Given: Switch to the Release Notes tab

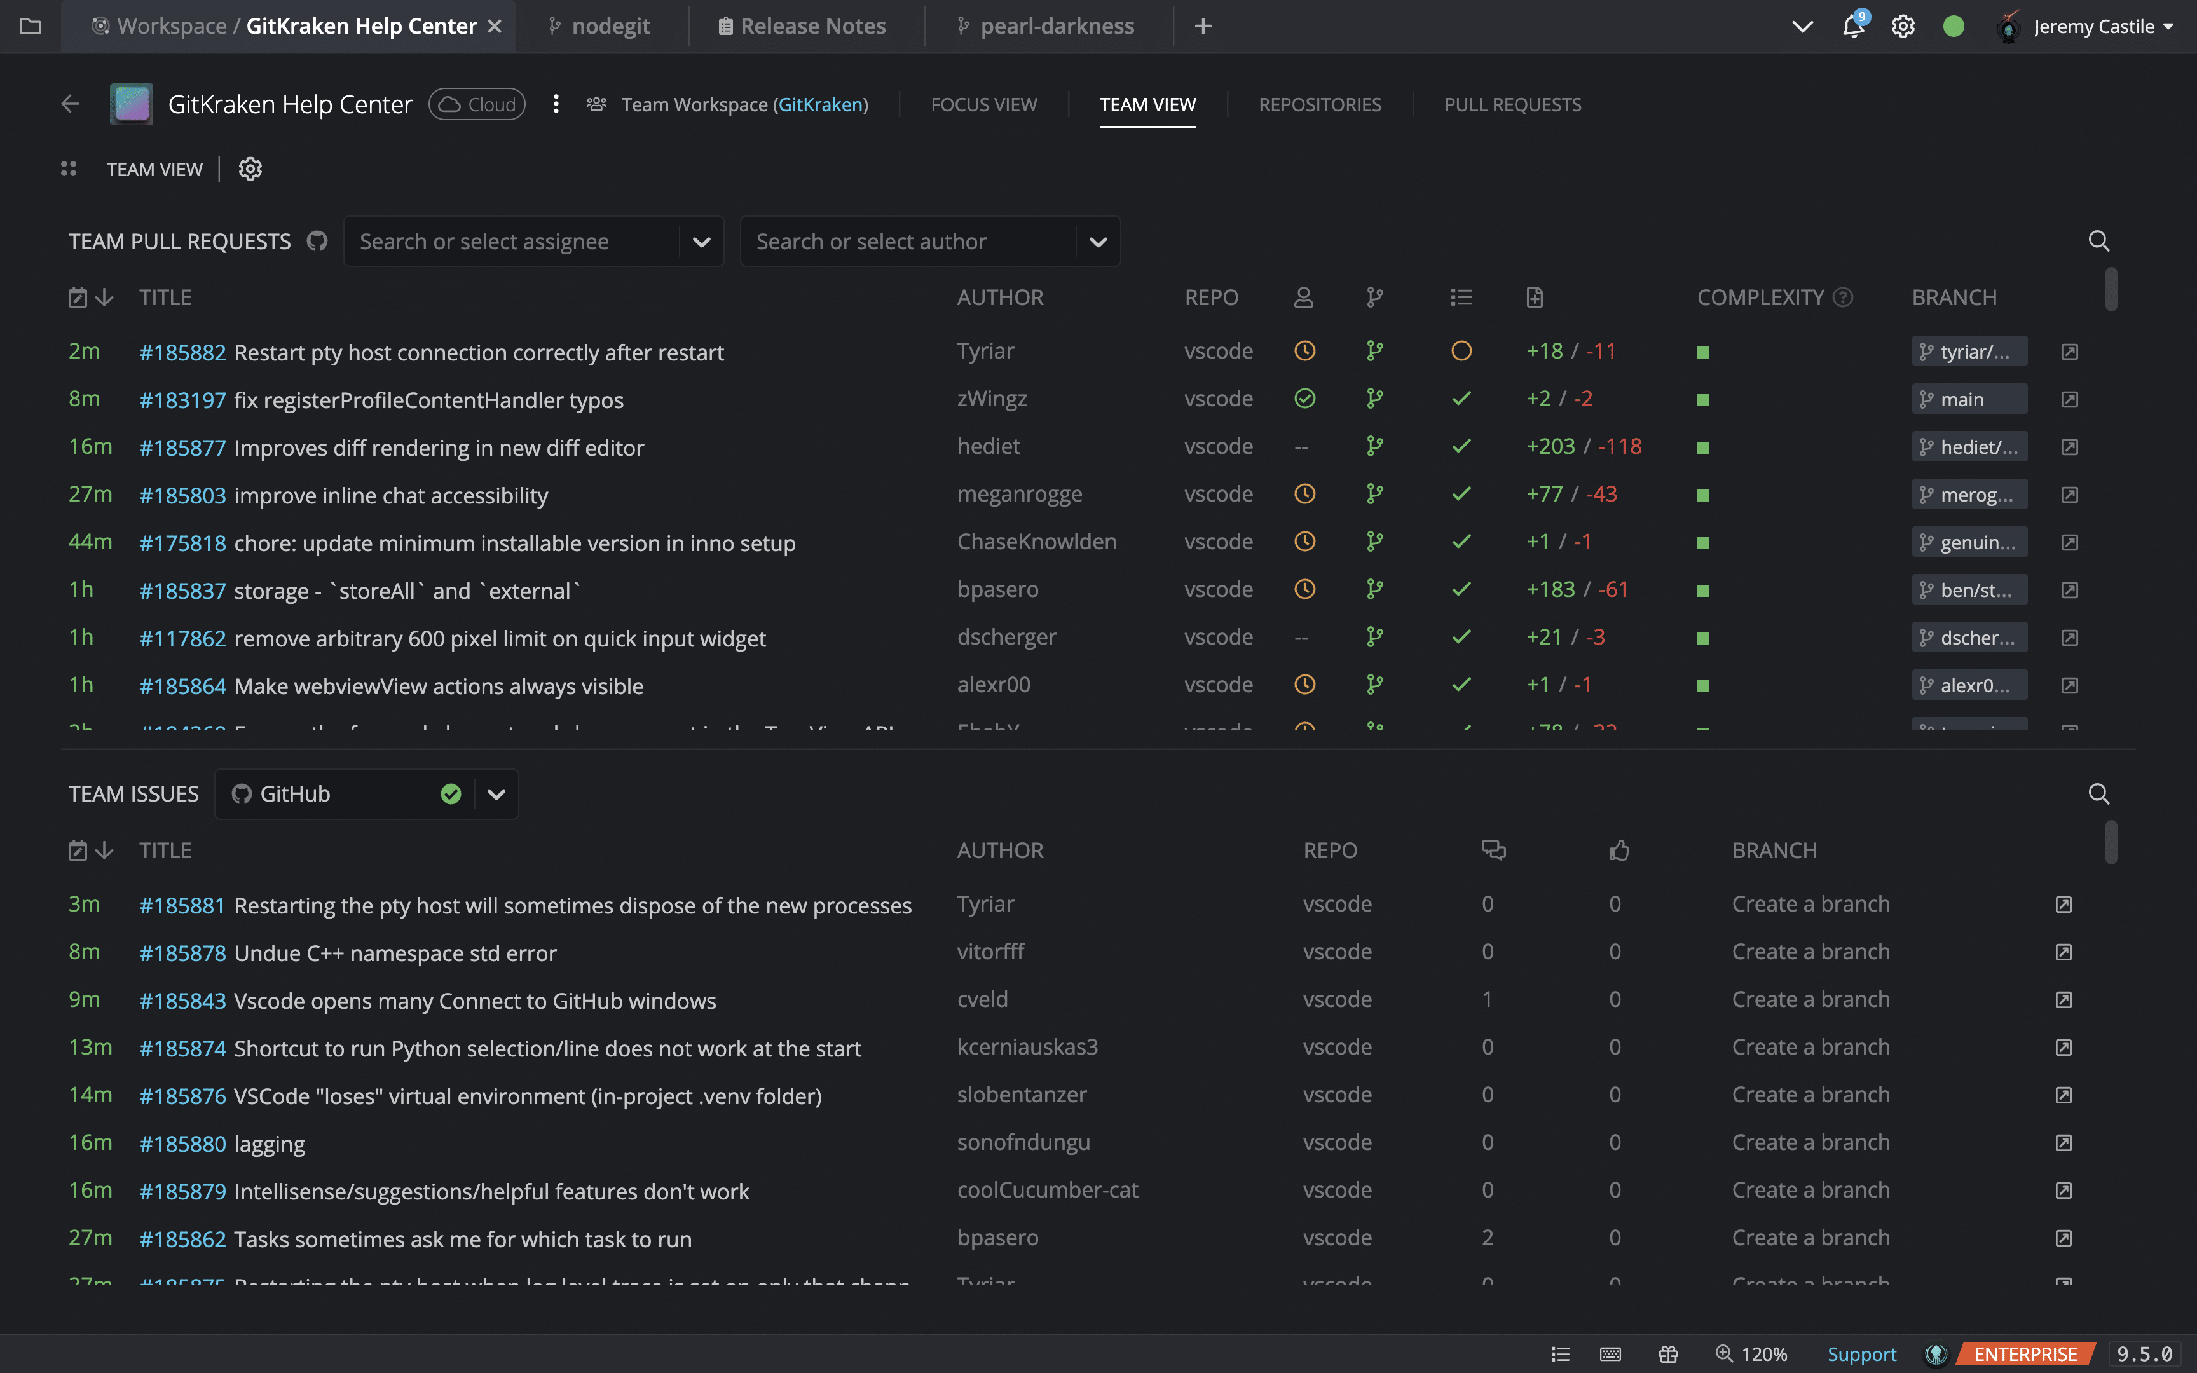Looking at the screenshot, I should 802,26.
